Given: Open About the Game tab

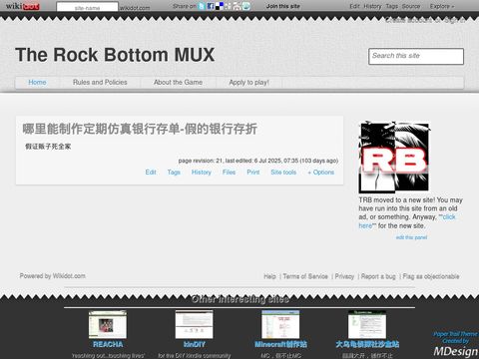Looking at the screenshot, I should coord(178,82).
